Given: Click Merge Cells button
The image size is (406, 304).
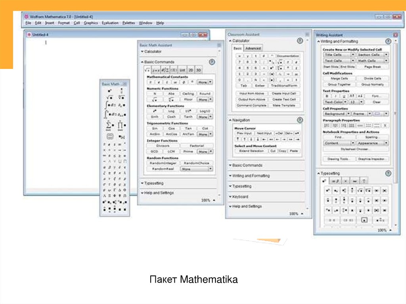Looking at the screenshot, I should (x=339, y=78).
